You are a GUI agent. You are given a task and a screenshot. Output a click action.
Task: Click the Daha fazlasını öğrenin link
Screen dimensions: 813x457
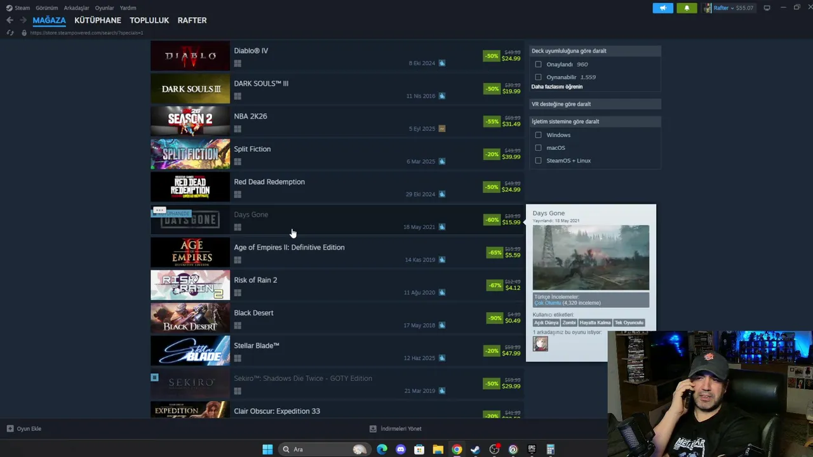click(x=557, y=87)
